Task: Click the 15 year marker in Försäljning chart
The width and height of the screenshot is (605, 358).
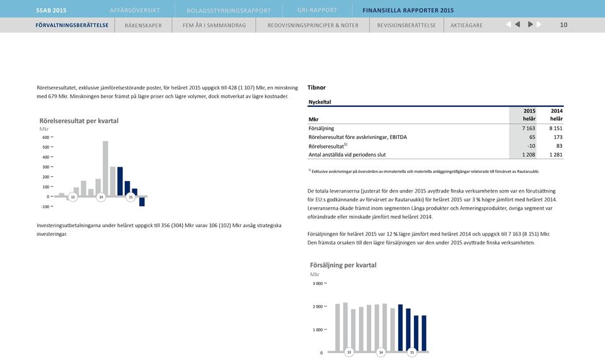Action: tap(412, 352)
